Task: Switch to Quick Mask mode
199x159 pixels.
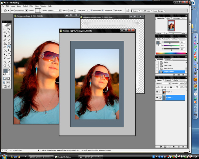Action: coord(9,79)
